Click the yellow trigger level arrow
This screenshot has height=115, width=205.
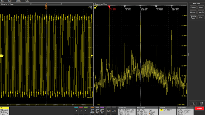(92, 56)
